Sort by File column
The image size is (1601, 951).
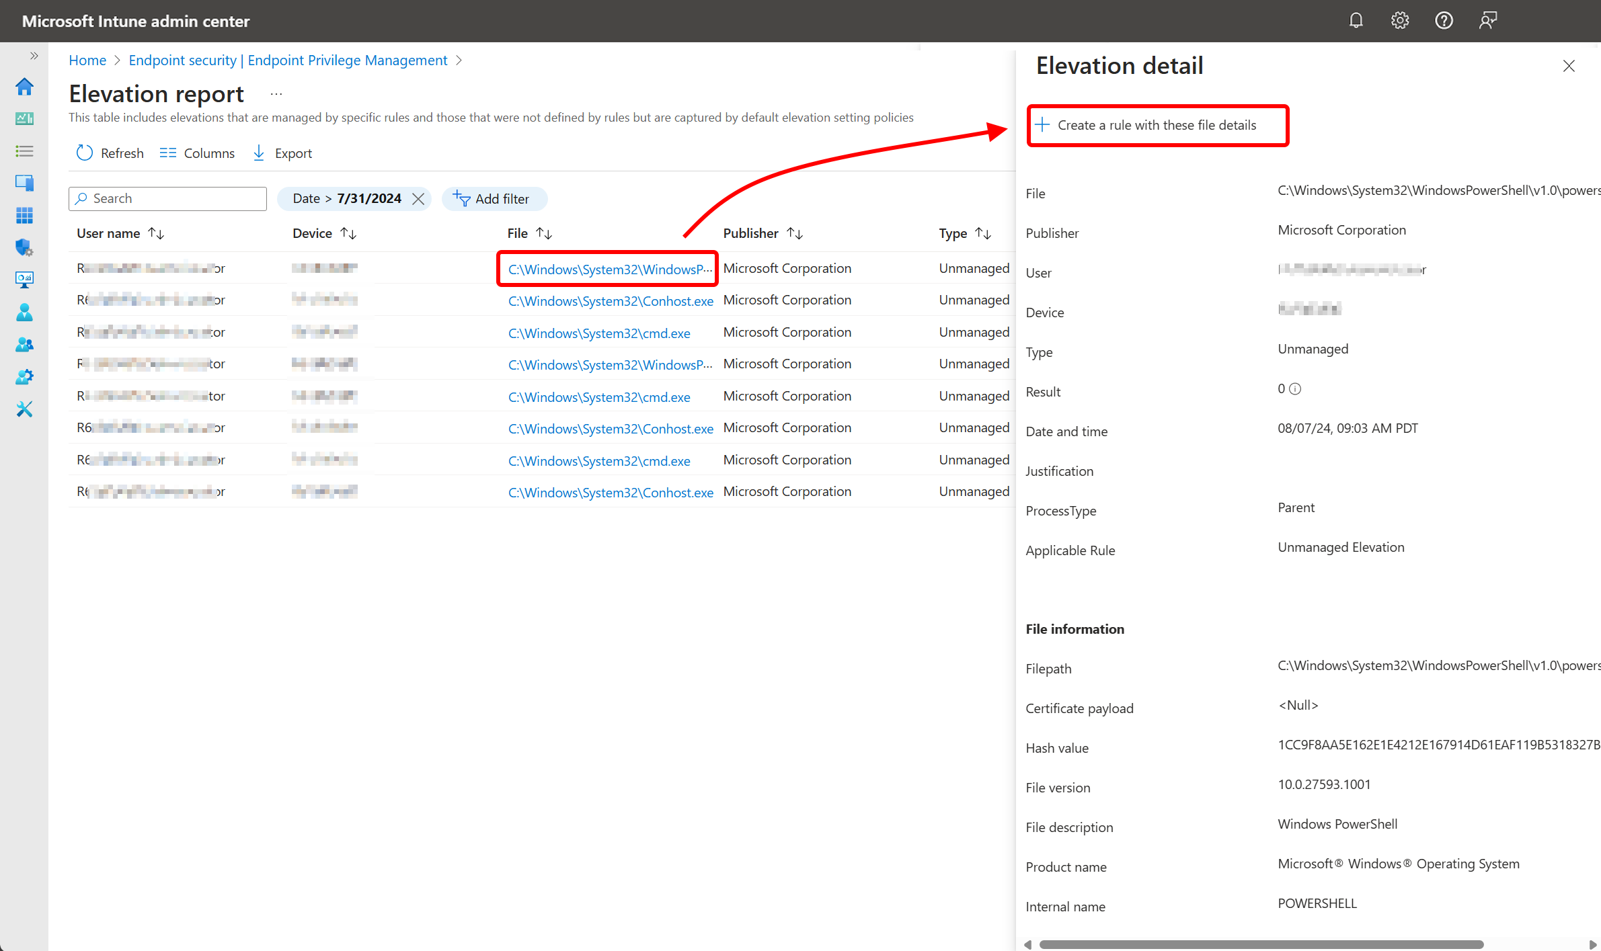530,233
